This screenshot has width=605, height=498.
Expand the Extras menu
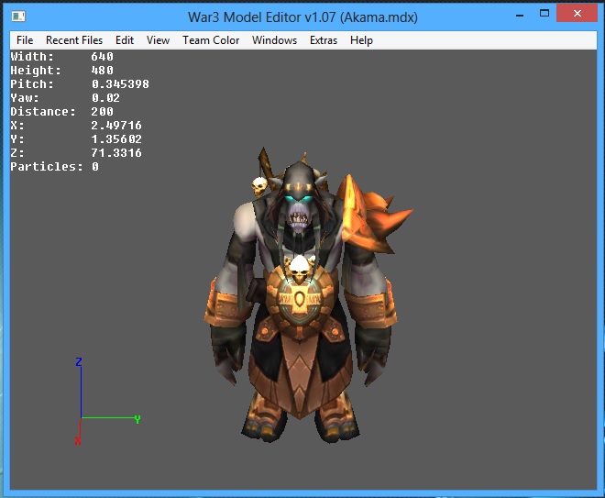point(324,40)
